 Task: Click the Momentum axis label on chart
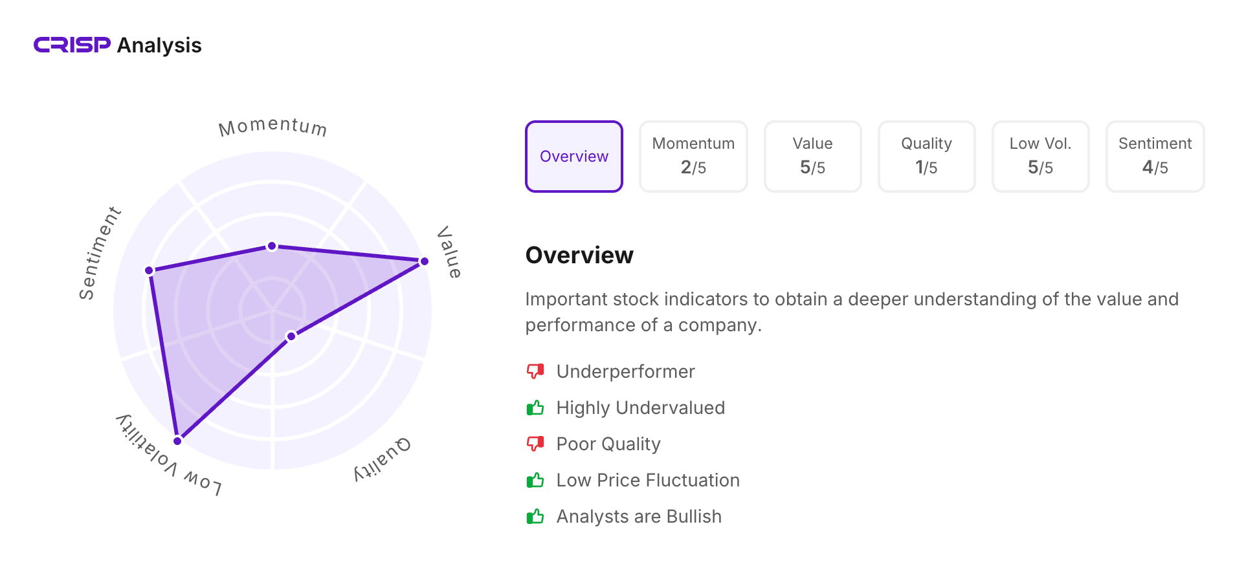click(x=273, y=127)
